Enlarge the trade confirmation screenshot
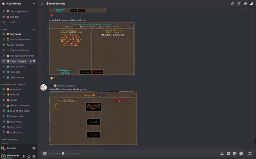256x159 pixels. (92, 49)
